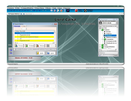Switch to Pesquisa Históricos document tab
This screenshot has height=101, width=131.
coord(14,14)
